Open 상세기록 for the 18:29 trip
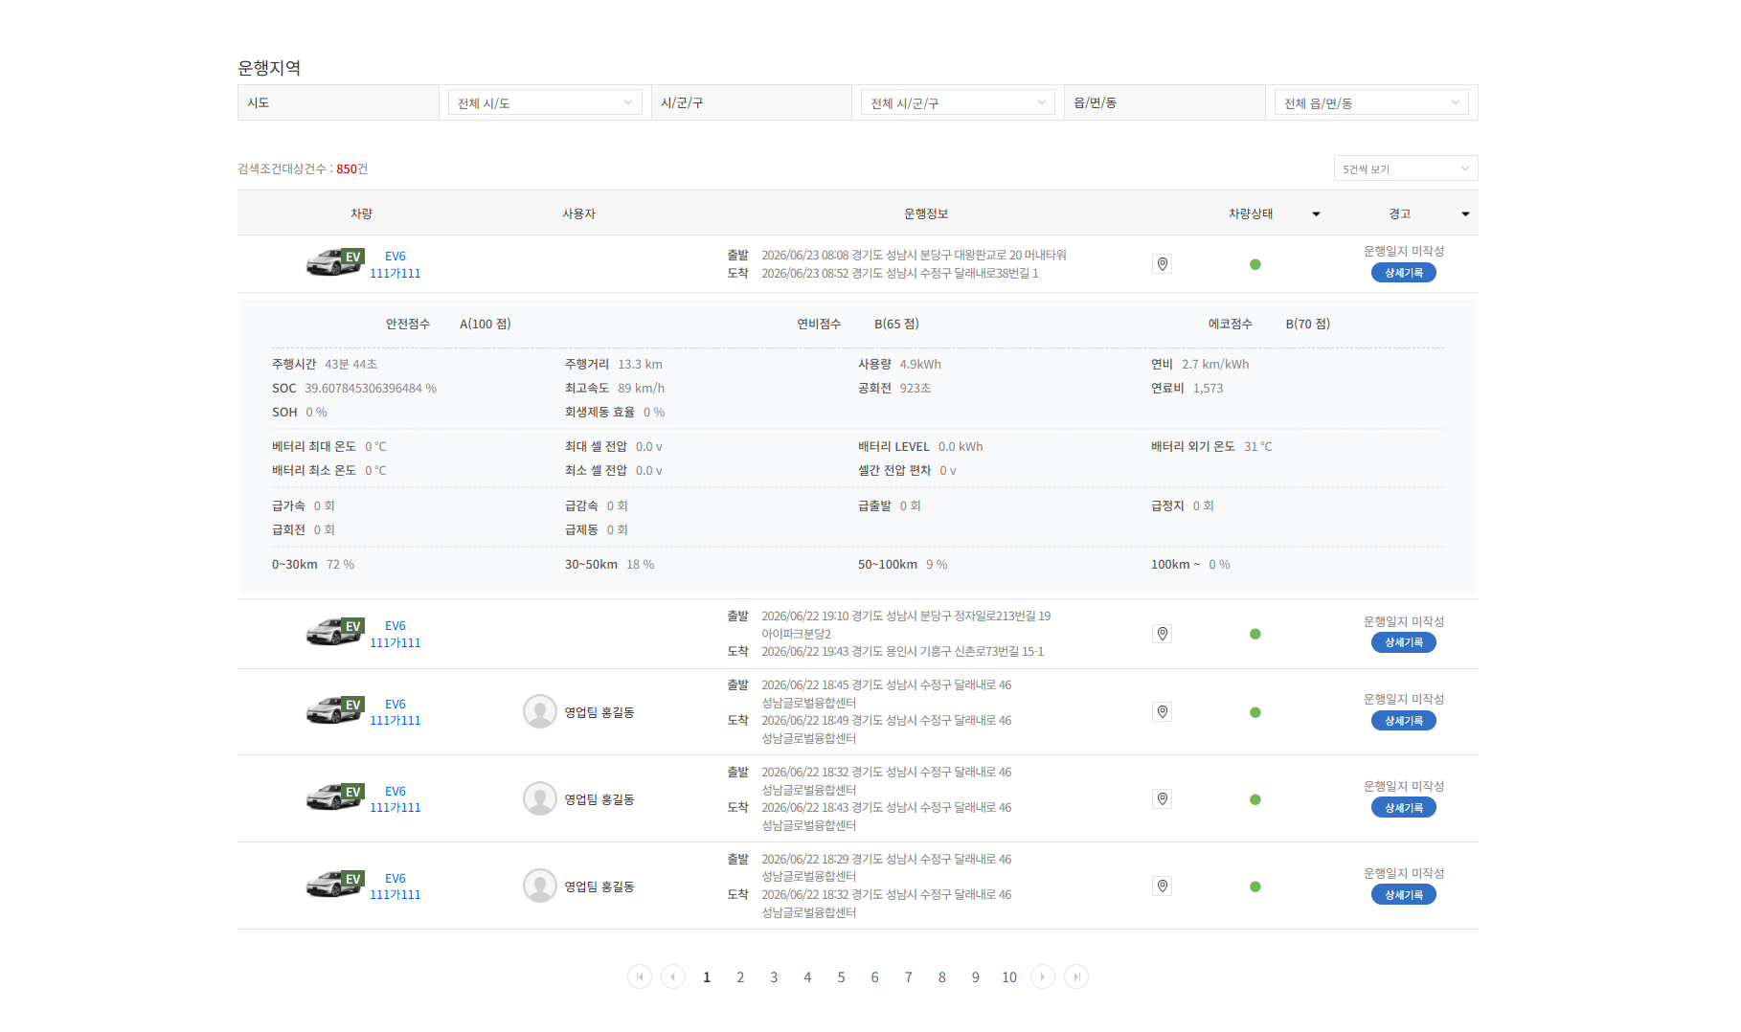The image size is (1741, 1032). (1404, 895)
